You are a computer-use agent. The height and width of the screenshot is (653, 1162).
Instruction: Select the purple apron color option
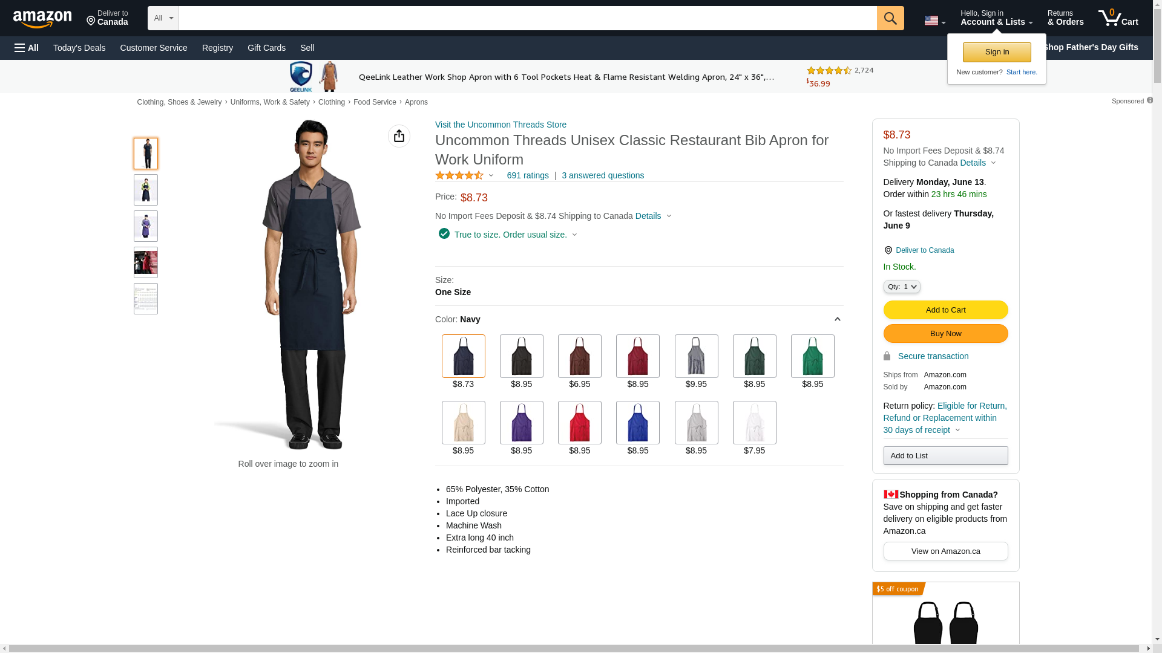coord(521,423)
